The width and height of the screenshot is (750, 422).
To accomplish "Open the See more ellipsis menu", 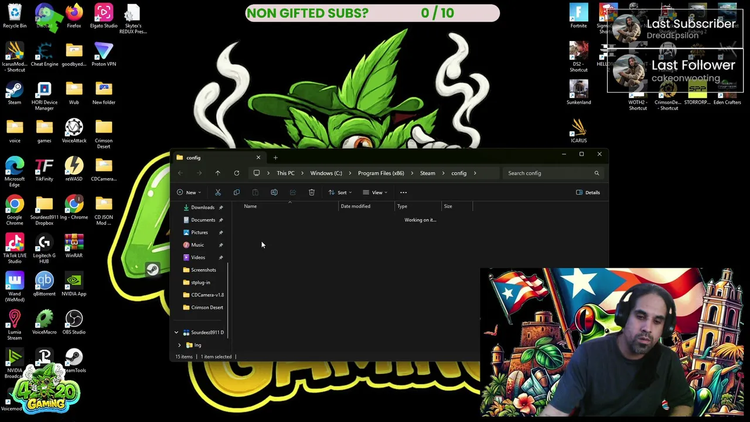I will coord(403,192).
